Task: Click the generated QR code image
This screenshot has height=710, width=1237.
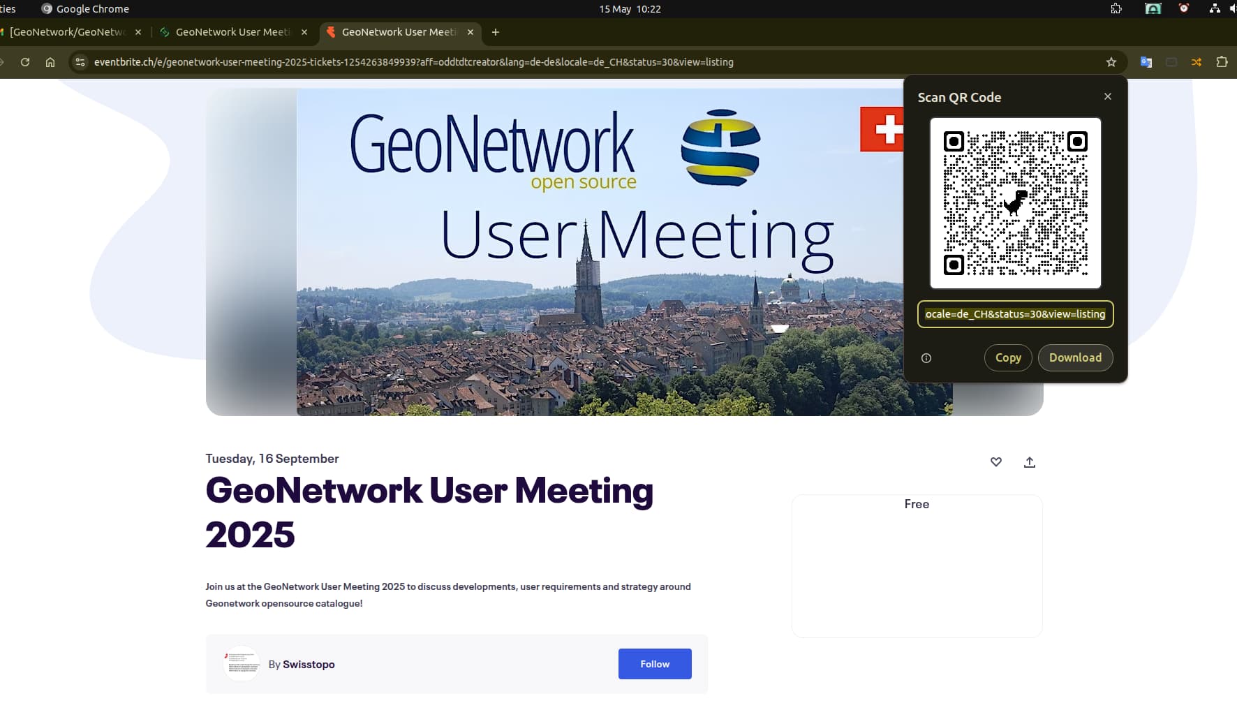Action: 1015,203
